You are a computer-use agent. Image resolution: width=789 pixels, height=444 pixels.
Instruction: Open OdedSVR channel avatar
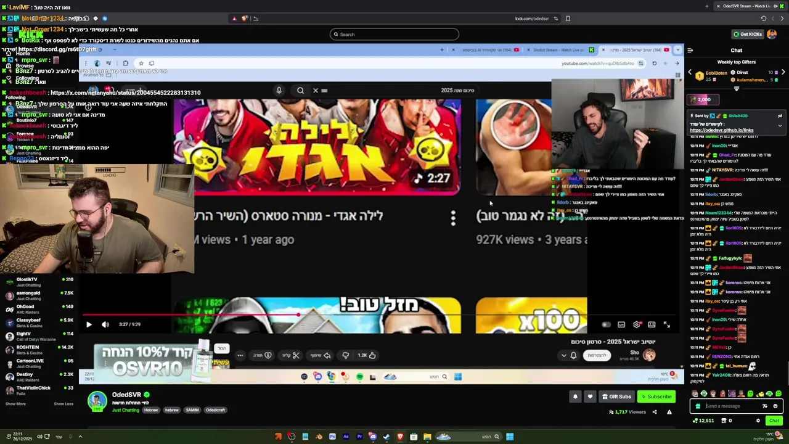(x=97, y=401)
